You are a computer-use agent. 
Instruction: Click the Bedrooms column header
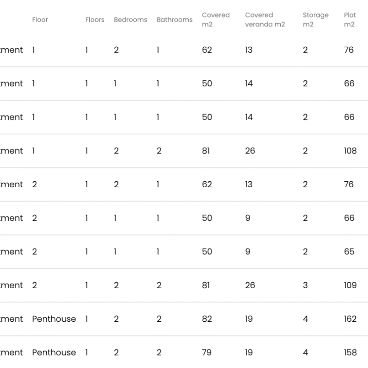(x=130, y=20)
